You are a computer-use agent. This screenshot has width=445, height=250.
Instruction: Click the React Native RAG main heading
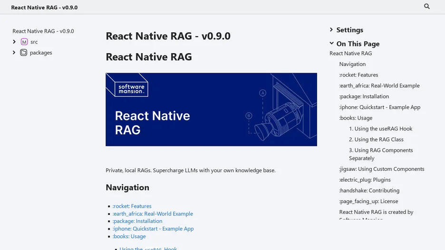[149, 57]
